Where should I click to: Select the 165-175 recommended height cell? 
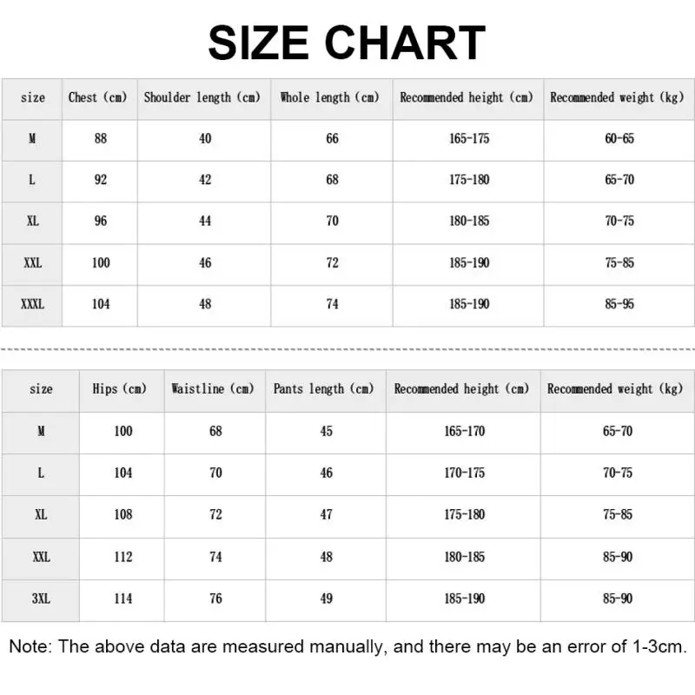click(x=469, y=138)
